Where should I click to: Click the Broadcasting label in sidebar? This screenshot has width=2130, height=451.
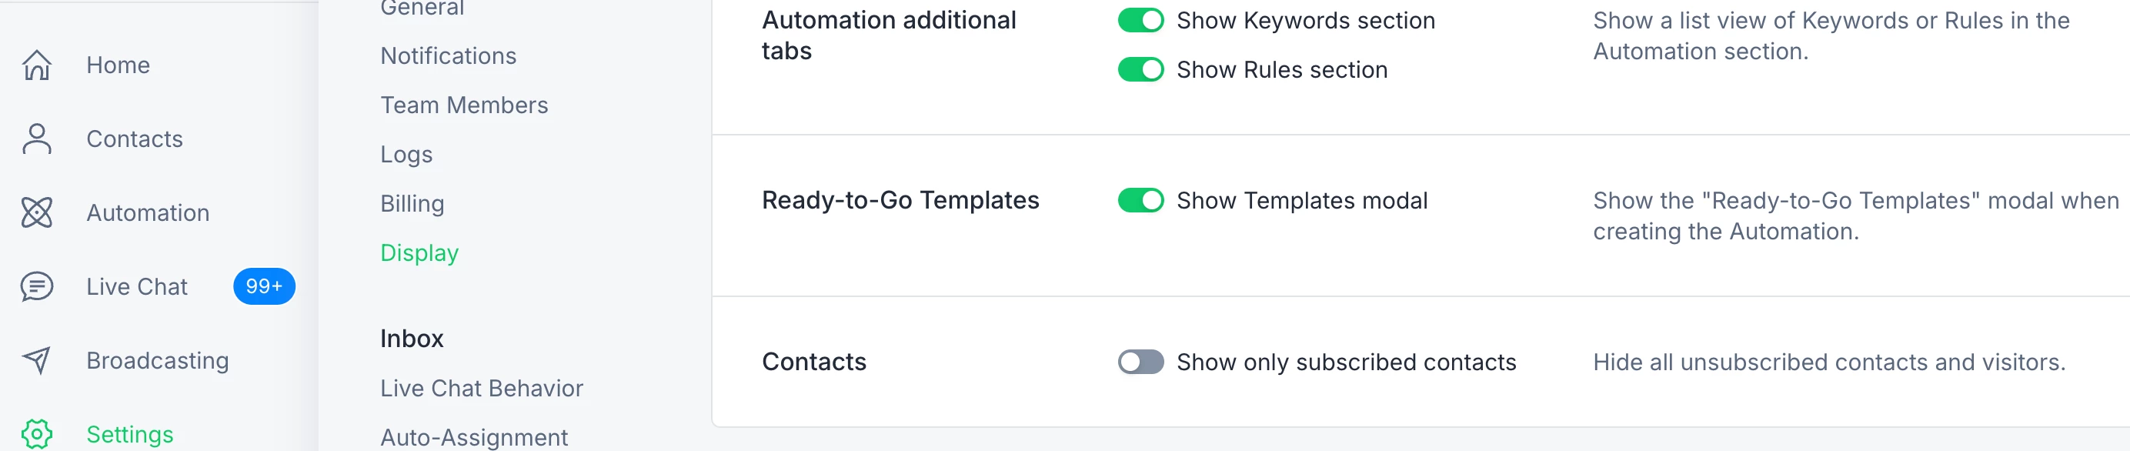[x=157, y=361]
